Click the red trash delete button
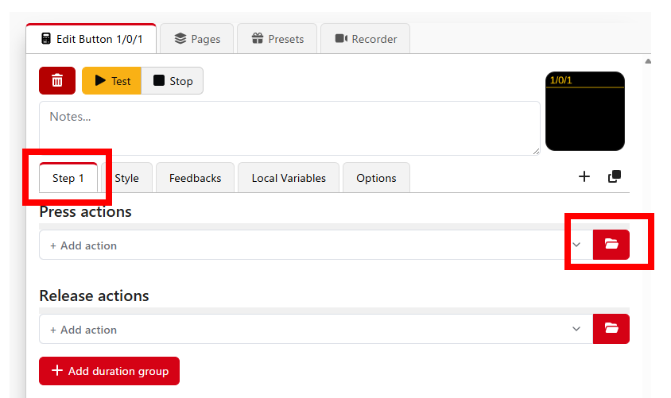The image size is (671, 398). pyautogui.click(x=57, y=80)
